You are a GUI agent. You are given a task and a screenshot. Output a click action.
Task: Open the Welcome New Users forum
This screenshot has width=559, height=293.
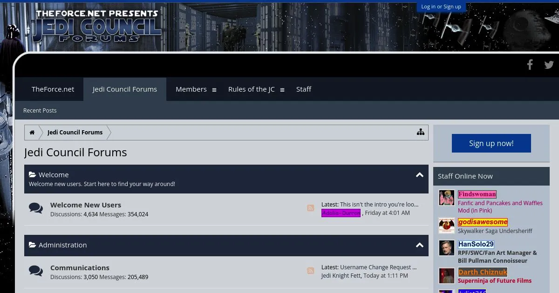tap(86, 205)
